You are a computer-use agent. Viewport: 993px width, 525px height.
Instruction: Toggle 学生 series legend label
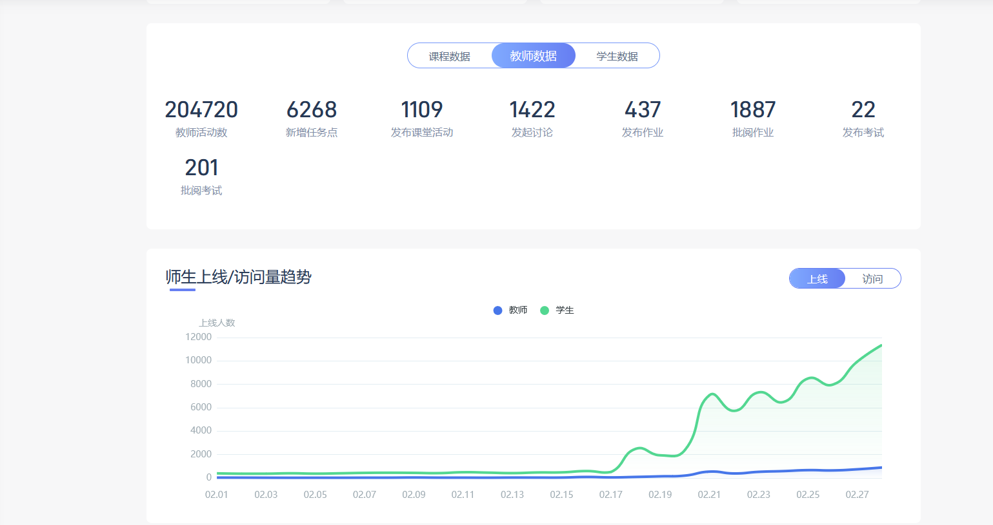tap(565, 310)
